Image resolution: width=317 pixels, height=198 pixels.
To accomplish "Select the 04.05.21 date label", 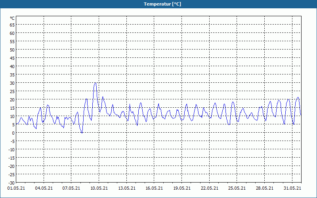I will tap(44, 188).
